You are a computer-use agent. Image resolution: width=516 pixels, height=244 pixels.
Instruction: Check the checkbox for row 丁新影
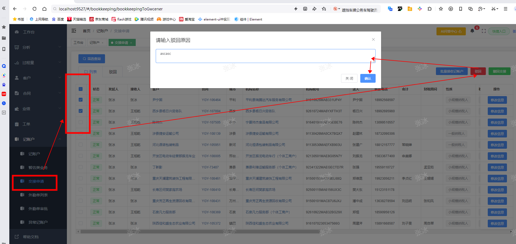click(x=81, y=167)
